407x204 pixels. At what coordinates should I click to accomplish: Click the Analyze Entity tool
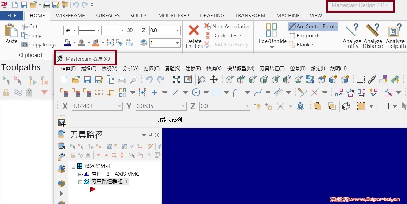click(352, 36)
